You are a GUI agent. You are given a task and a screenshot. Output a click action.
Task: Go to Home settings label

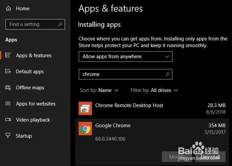(x=23, y=9)
